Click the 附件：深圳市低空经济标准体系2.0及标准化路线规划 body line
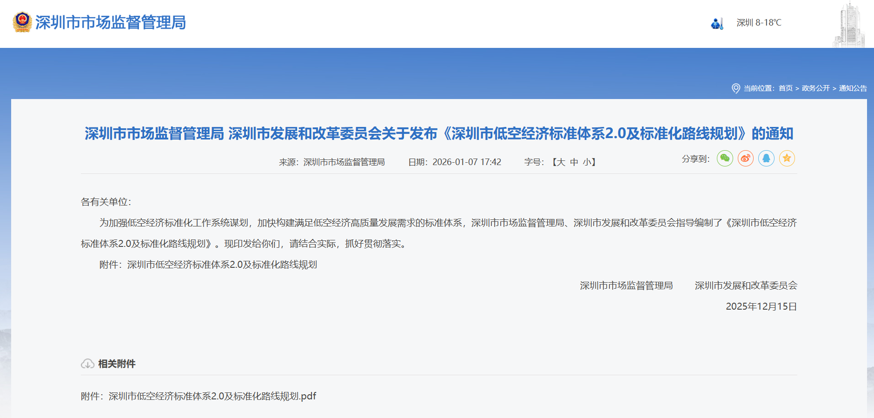 (x=208, y=265)
